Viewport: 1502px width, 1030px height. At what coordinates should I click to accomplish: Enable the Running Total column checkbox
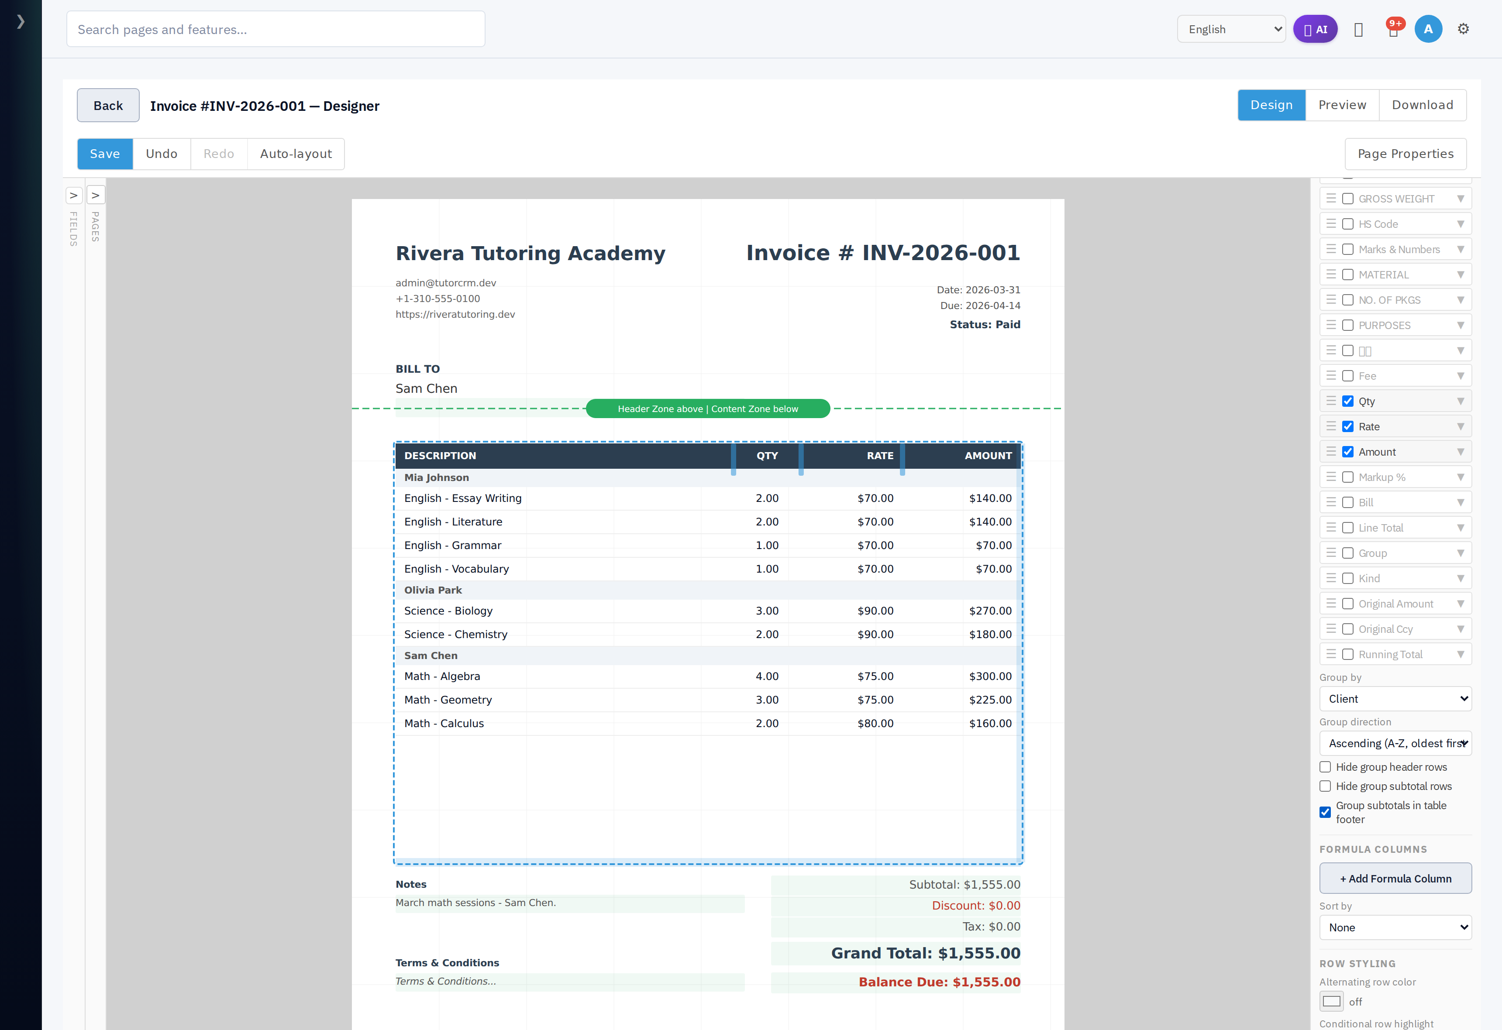pos(1347,655)
